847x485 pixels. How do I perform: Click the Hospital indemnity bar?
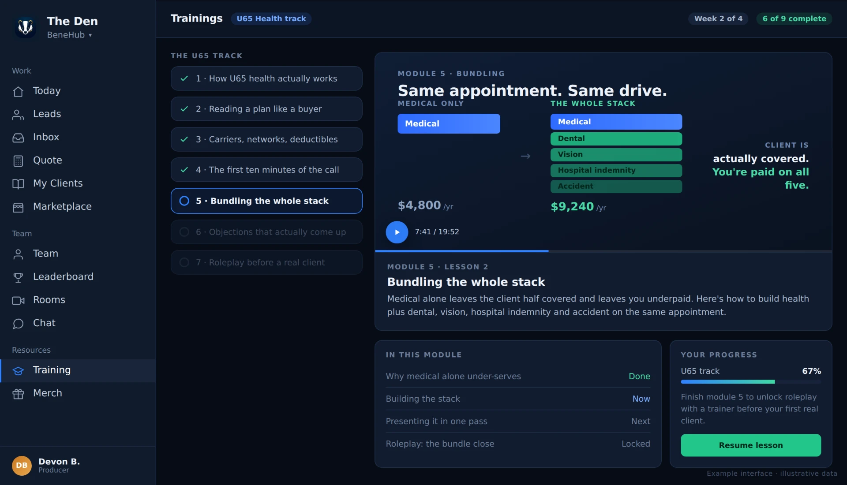(x=616, y=170)
